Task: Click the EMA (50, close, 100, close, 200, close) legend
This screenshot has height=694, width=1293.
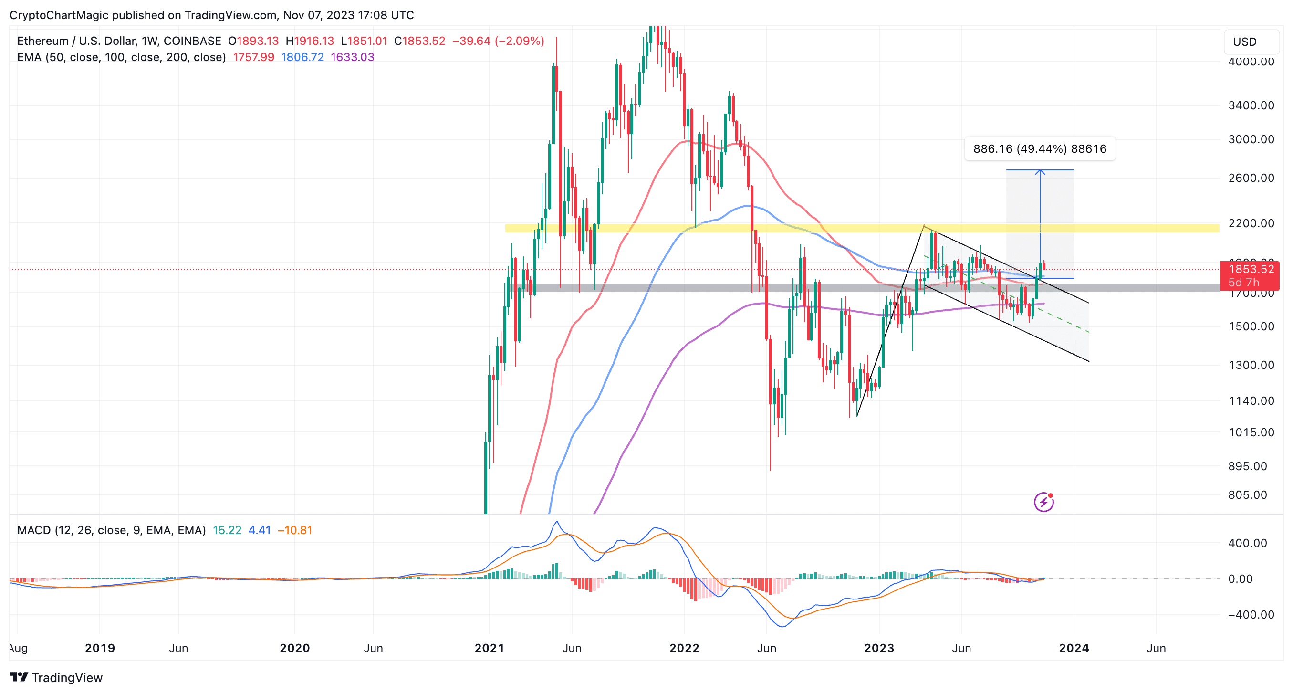Action: [x=122, y=57]
